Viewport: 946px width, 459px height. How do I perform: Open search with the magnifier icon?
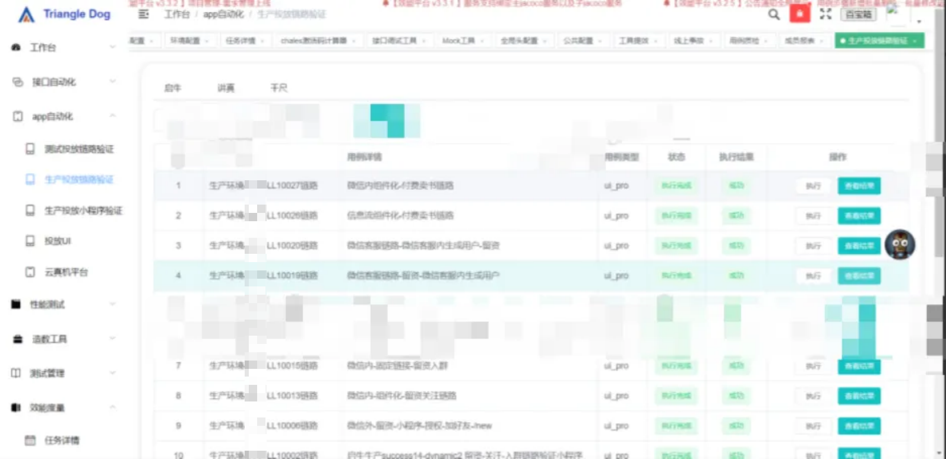tap(774, 14)
